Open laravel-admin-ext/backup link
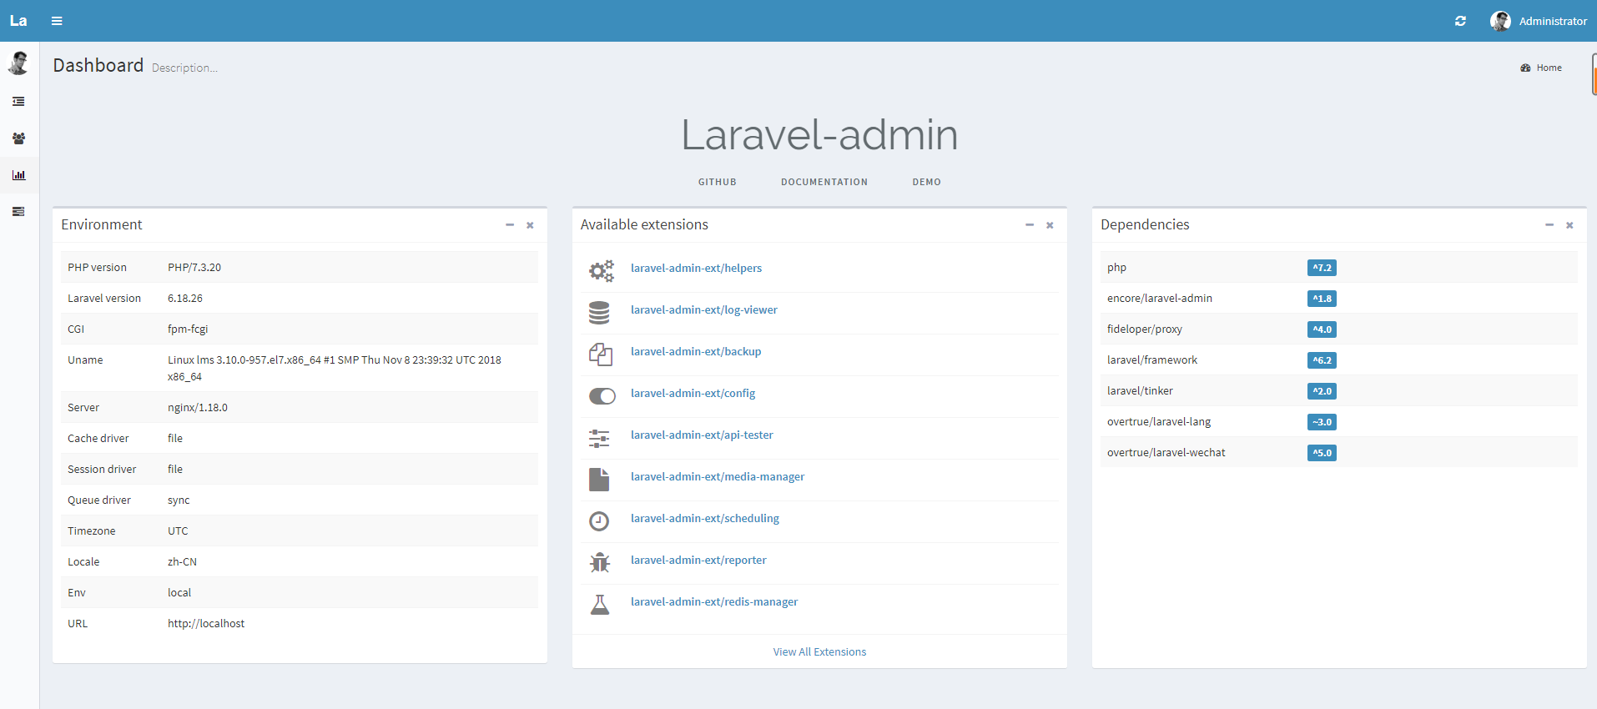This screenshot has height=709, width=1597. tap(696, 351)
